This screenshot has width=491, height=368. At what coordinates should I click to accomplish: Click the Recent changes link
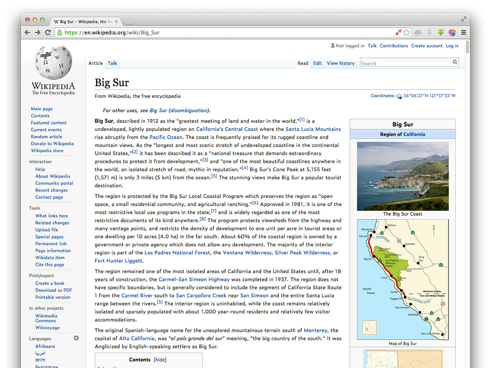coord(51,190)
